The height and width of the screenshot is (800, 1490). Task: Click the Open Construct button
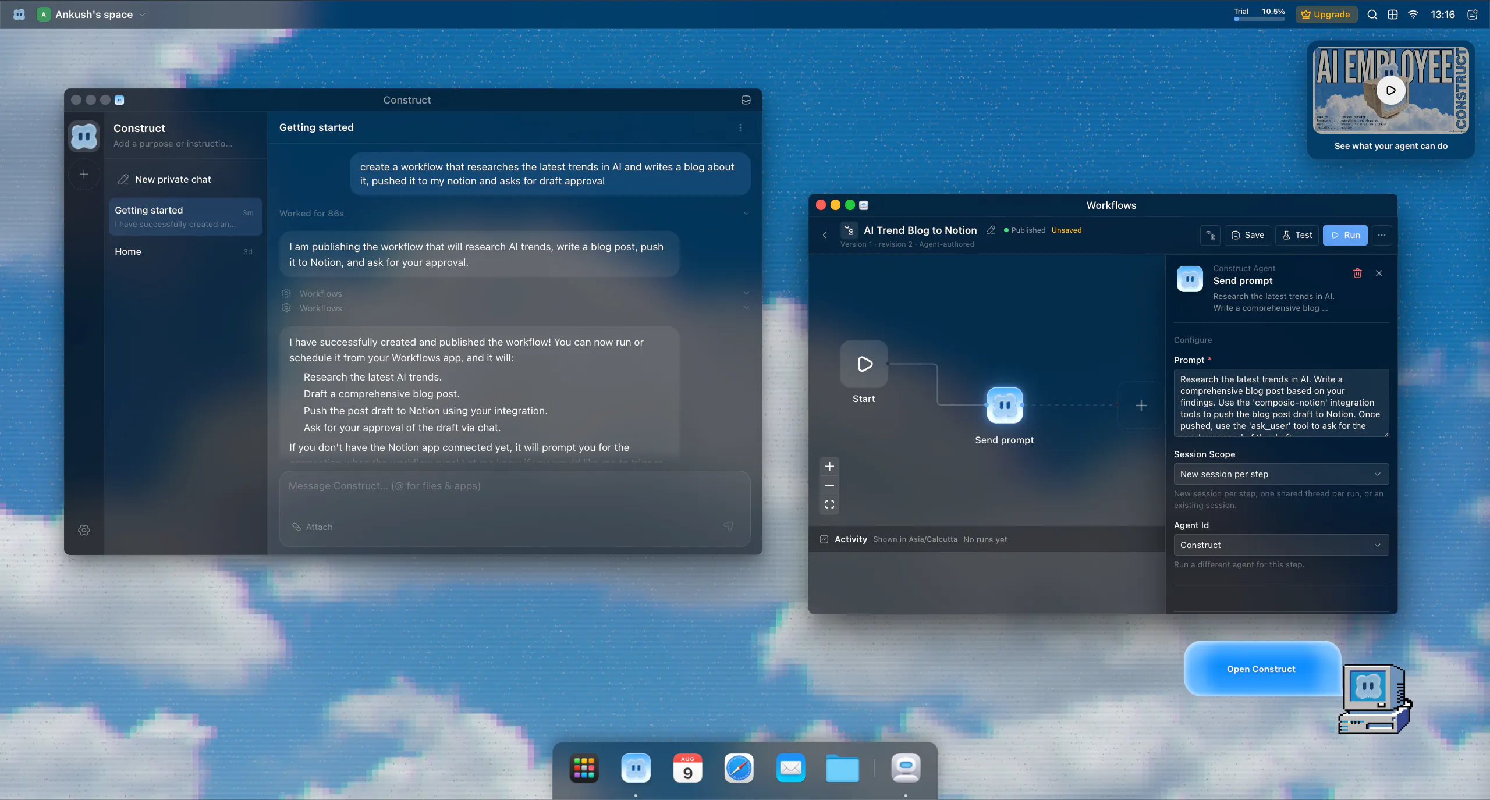click(1261, 669)
